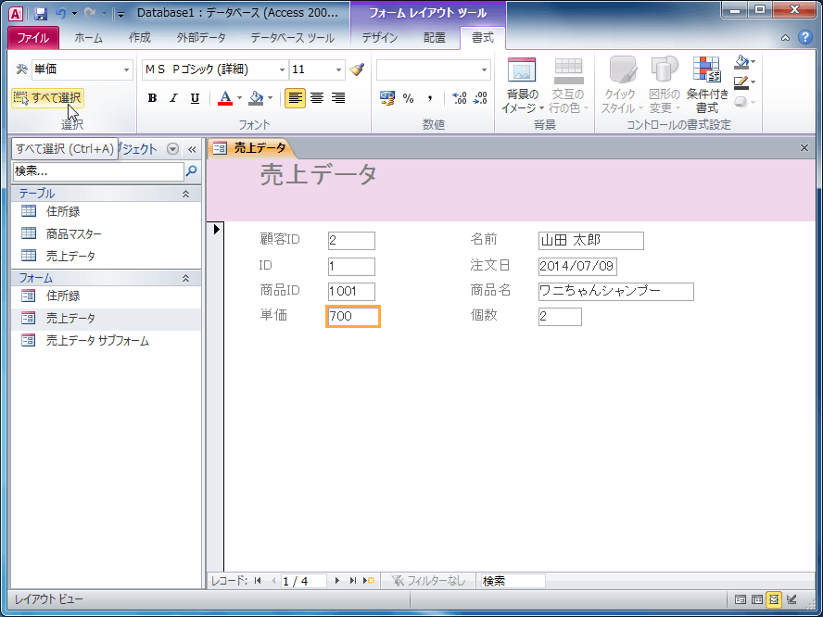Image resolution: width=823 pixels, height=617 pixels.
Task: Go to last record button
Action: [353, 581]
